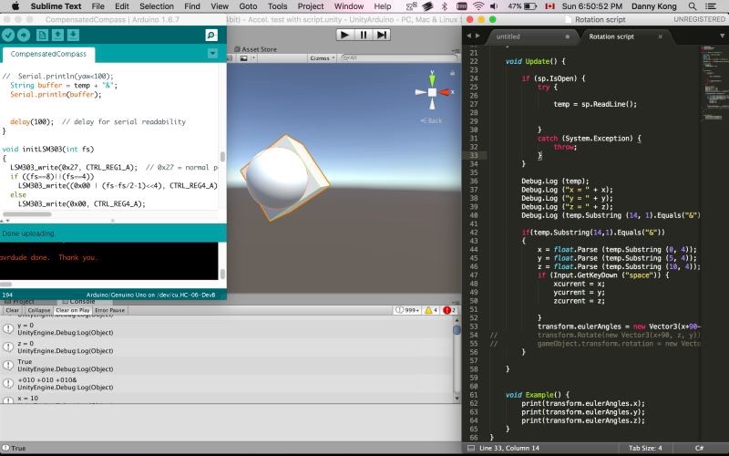The image size is (729, 456).
Task: Open the File menu
Action: point(98,6)
